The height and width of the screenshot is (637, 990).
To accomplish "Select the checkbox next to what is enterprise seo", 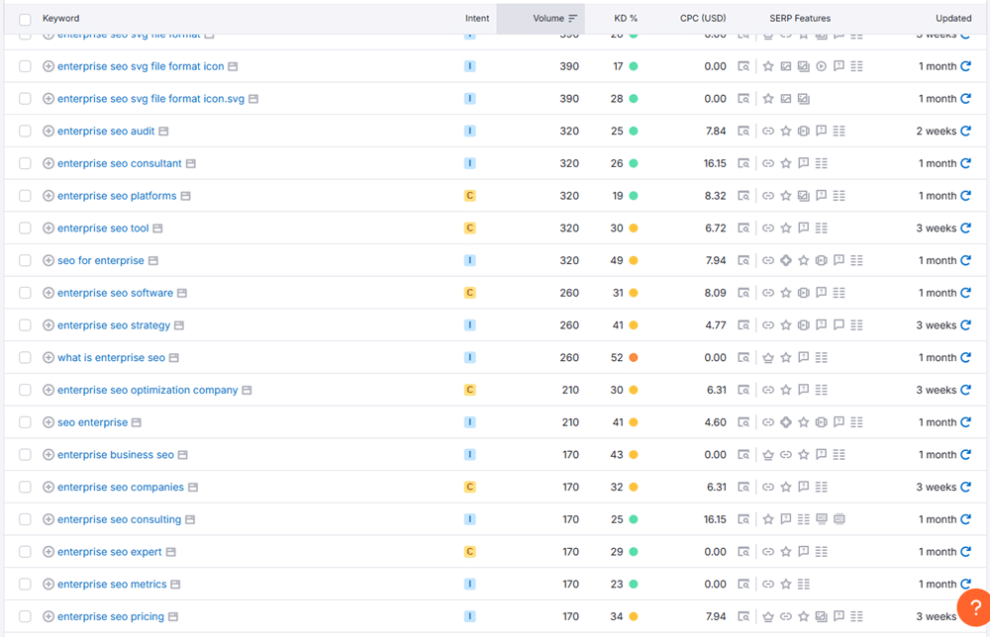I will tap(25, 357).
